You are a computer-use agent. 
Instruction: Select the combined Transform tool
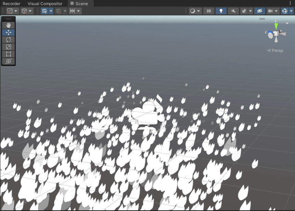(x=9, y=61)
